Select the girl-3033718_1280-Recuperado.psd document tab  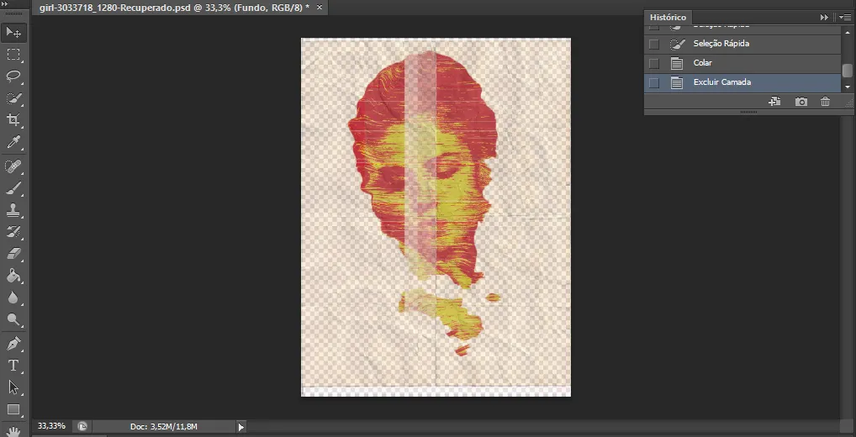175,8
